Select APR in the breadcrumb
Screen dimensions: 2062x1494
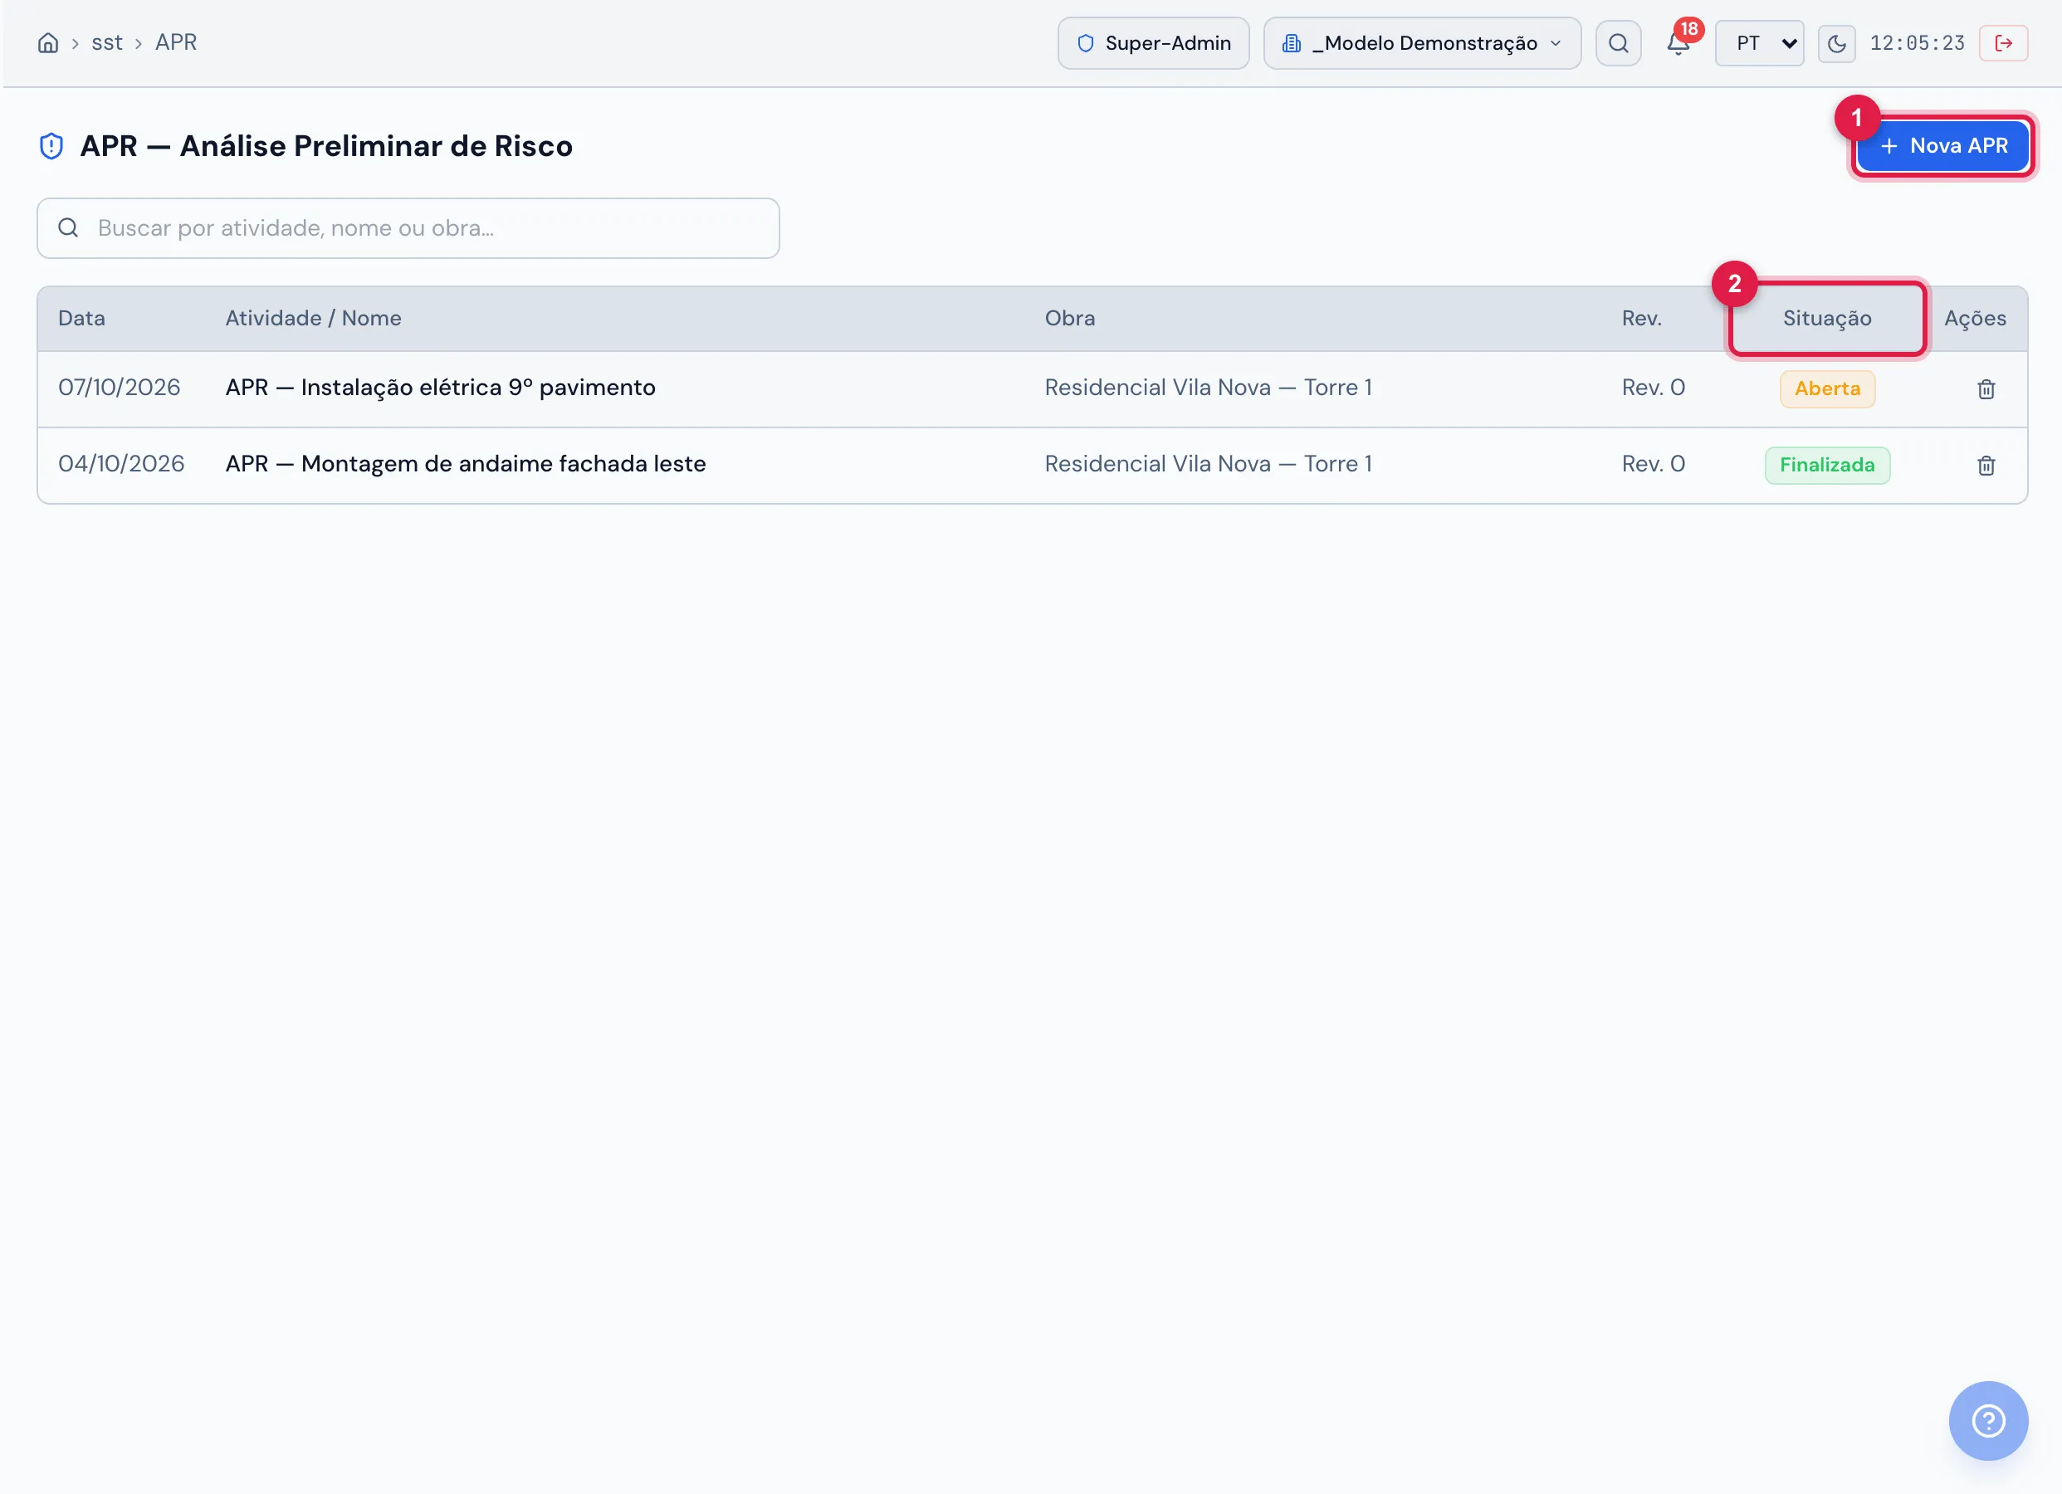pos(175,42)
